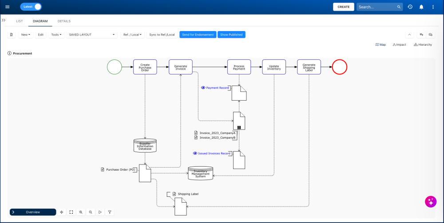Open the Tools dropdown
The image size is (444, 223).
pos(56,35)
